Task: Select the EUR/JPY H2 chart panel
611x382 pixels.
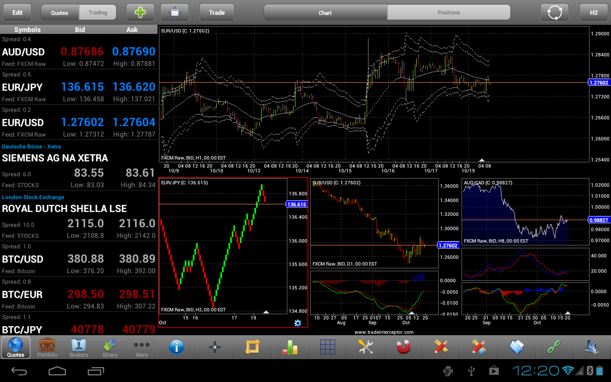Action: coord(233,253)
